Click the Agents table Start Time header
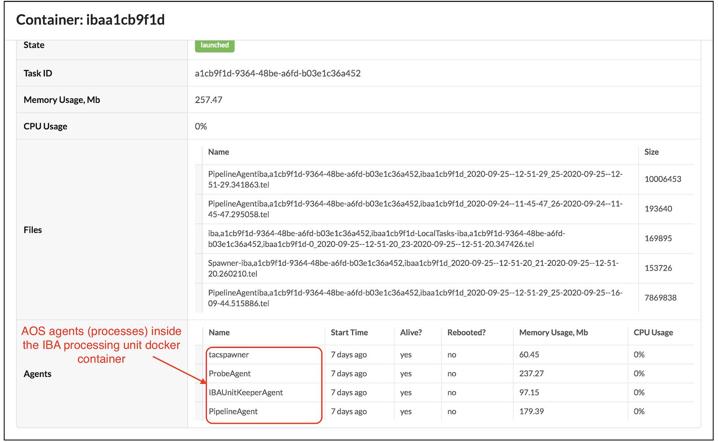 tap(349, 333)
